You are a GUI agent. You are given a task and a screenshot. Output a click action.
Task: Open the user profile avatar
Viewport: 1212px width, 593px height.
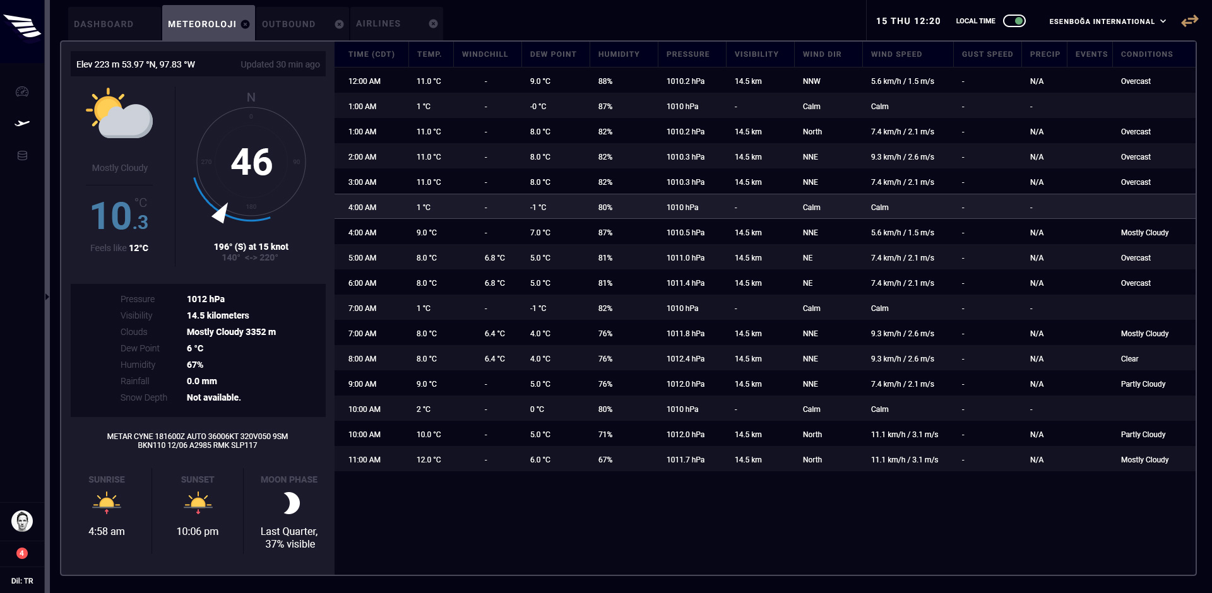22,521
